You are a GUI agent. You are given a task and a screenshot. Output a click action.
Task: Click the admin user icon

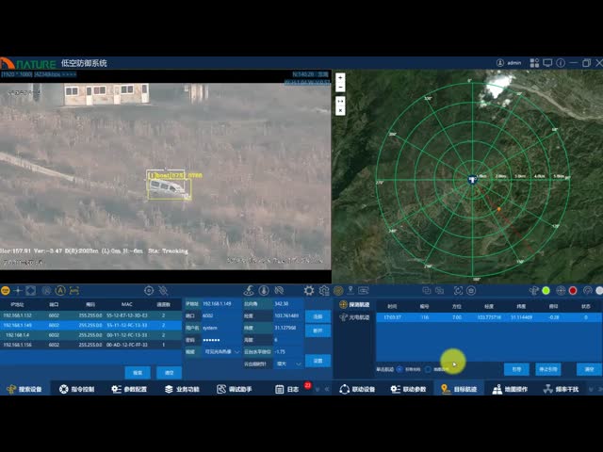tap(500, 63)
